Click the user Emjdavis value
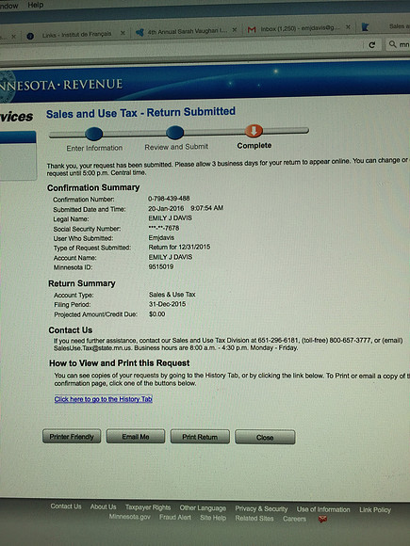Image resolution: width=410 pixels, height=546 pixels. (161, 238)
